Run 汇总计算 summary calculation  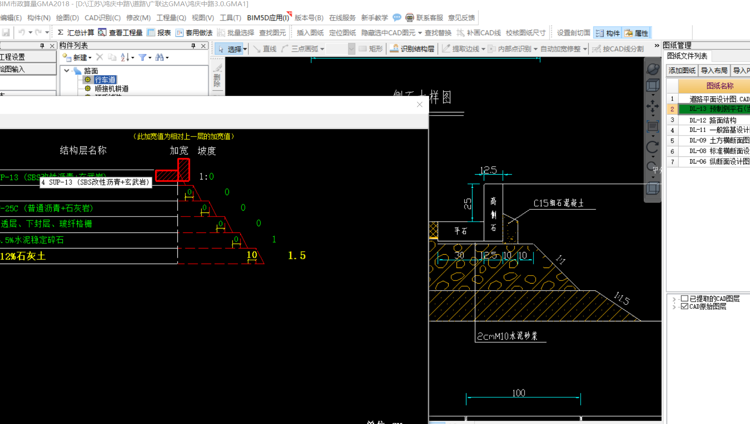(x=76, y=33)
